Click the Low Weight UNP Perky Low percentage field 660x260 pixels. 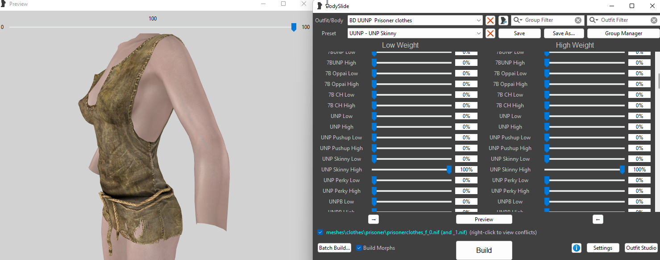point(466,180)
